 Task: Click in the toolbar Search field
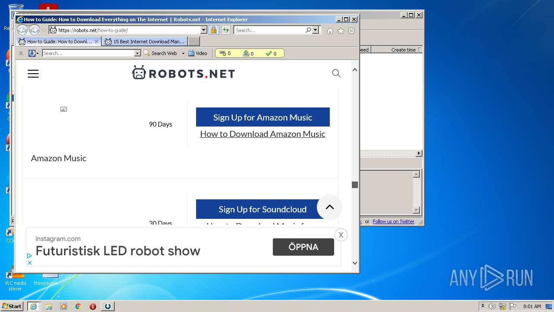click(x=88, y=53)
